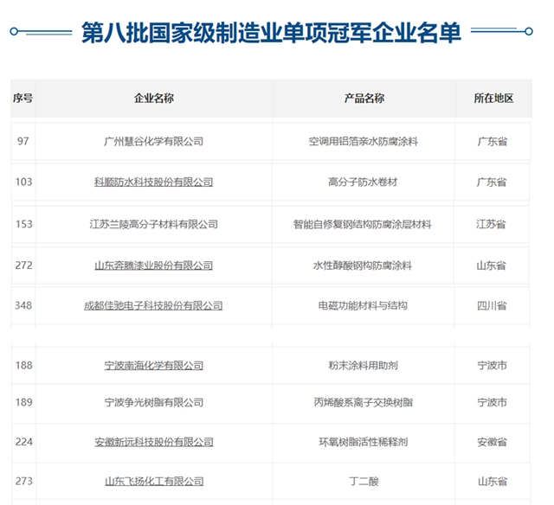The image size is (554, 505).
Task: Select region 宁波市 in row 189
Action: (x=493, y=402)
